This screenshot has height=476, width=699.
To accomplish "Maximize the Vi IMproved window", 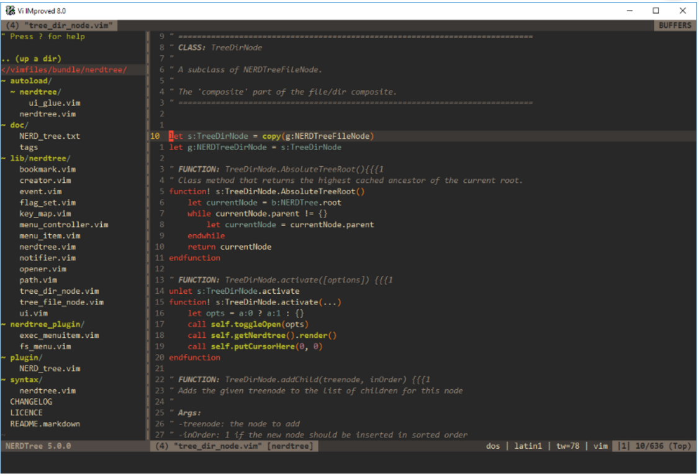I will click(x=656, y=11).
